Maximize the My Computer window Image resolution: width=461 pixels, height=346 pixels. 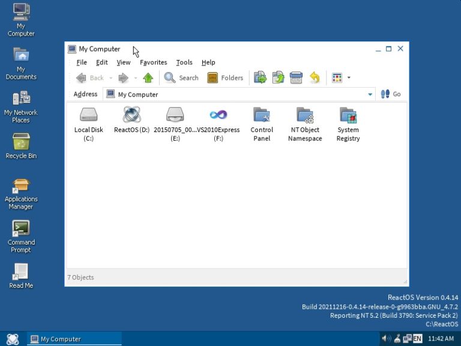389,49
